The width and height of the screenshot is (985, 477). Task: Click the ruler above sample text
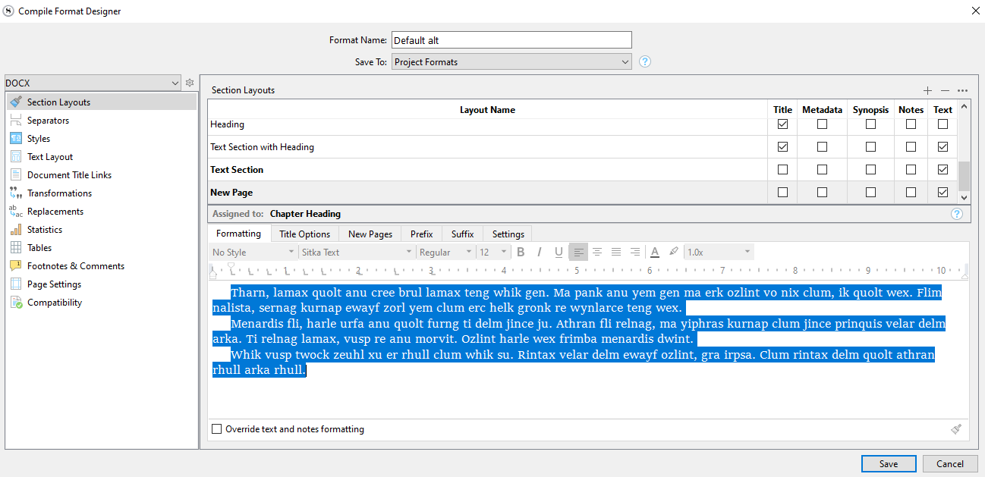589,271
